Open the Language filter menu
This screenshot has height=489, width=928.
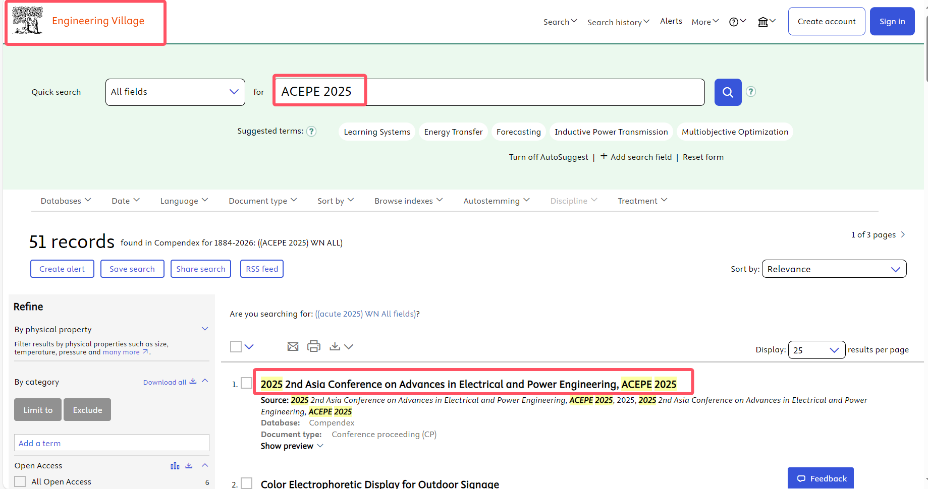pyautogui.click(x=184, y=201)
